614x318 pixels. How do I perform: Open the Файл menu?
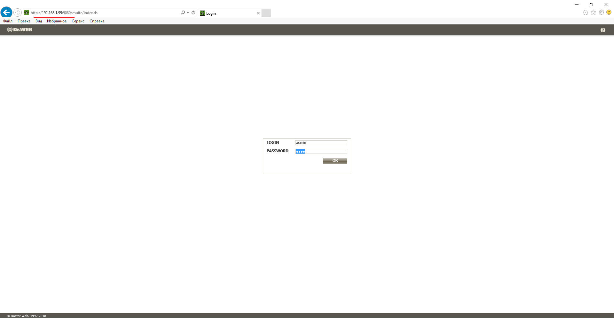8,21
